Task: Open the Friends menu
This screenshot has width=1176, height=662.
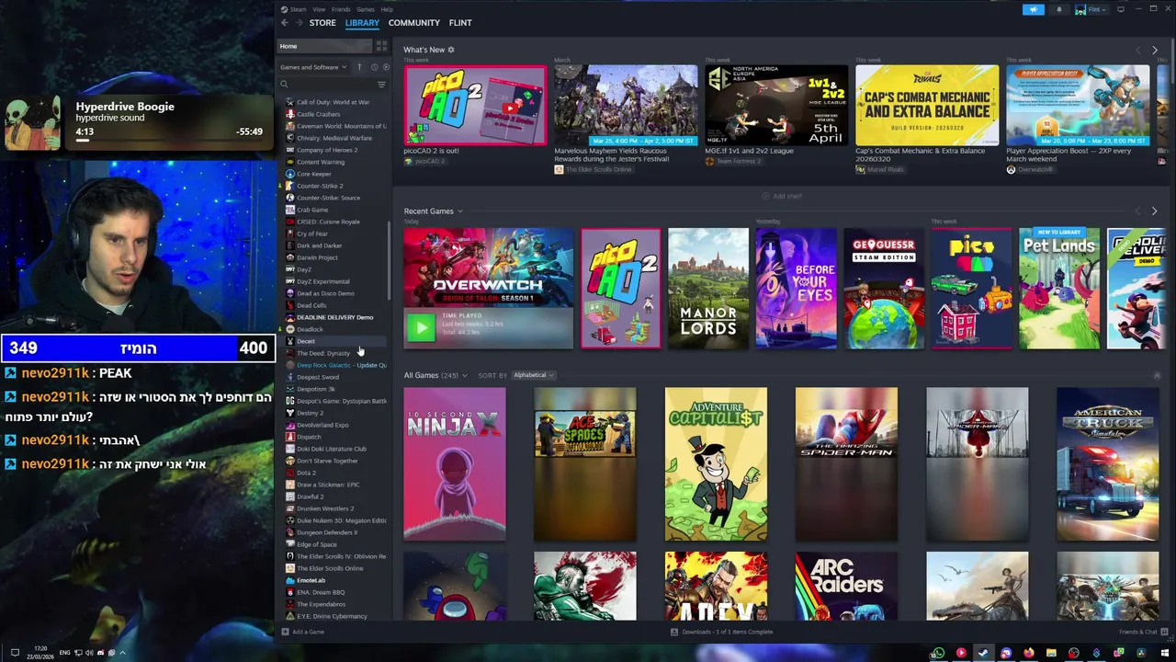Action: [341, 9]
